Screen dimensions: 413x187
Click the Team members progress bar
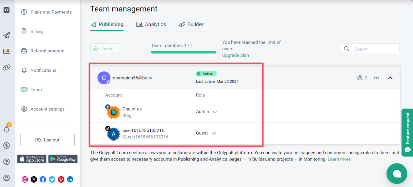click(183, 52)
